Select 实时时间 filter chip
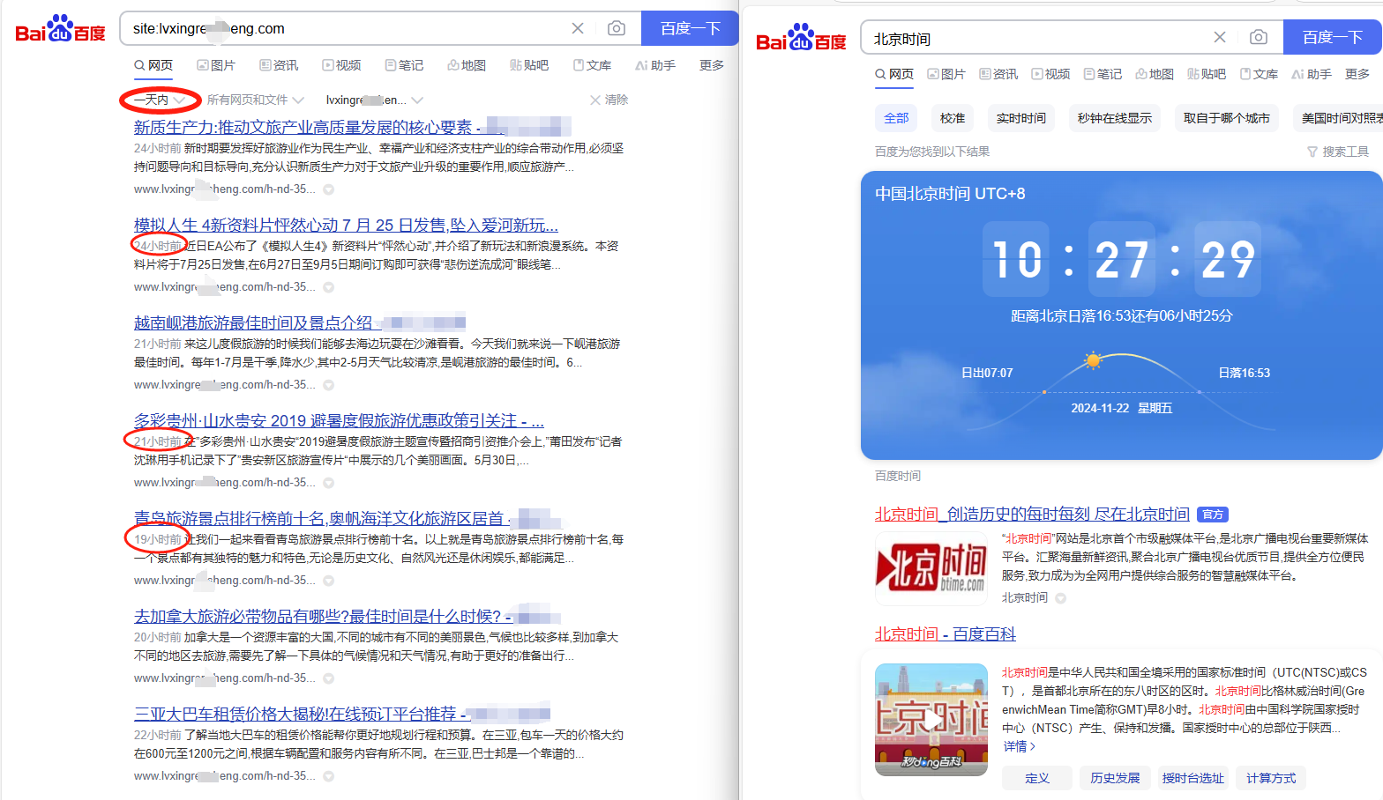Viewport: 1383px width, 800px height. (x=1021, y=118)
